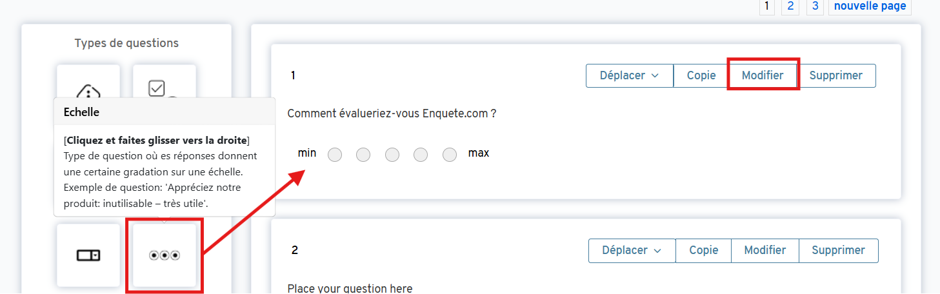Click the 'Place your question here' text

350,288
